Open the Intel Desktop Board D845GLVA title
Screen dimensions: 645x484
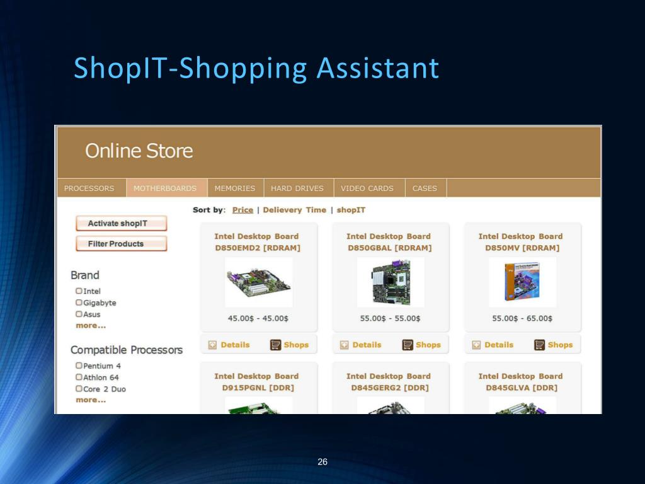[x=521, y=382]
